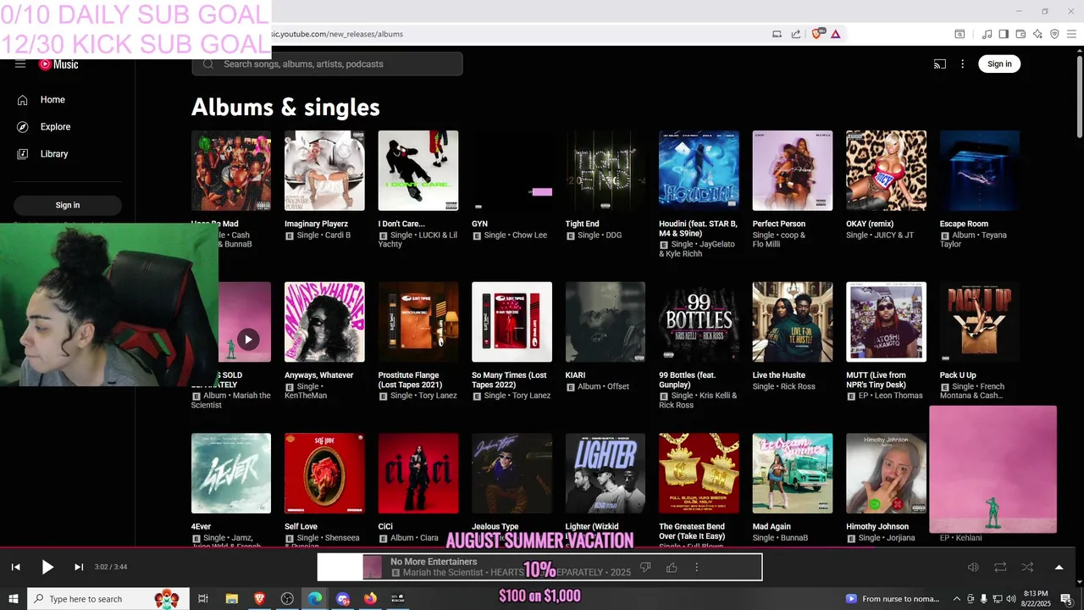Image resolution: width=1084 pixels, height=610 pixels.
Task: Click the Cardi B artist link
Action: tap(336, 236)
